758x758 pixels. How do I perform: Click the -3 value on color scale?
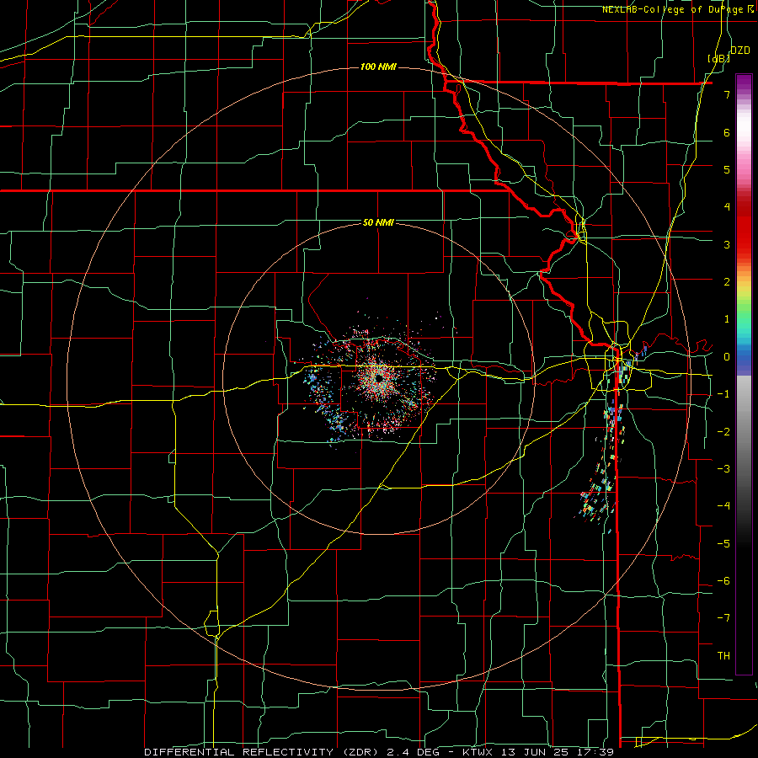pyautogui.click(x=723, y=469)
